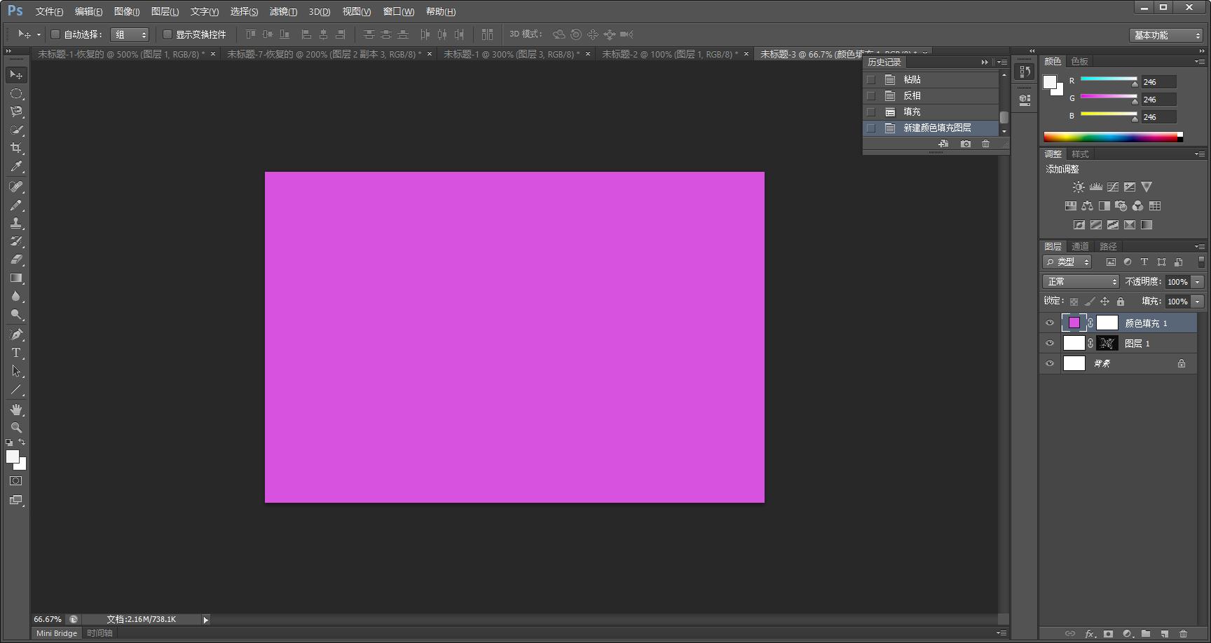Select the 反相 history state

tap(912, 95)
